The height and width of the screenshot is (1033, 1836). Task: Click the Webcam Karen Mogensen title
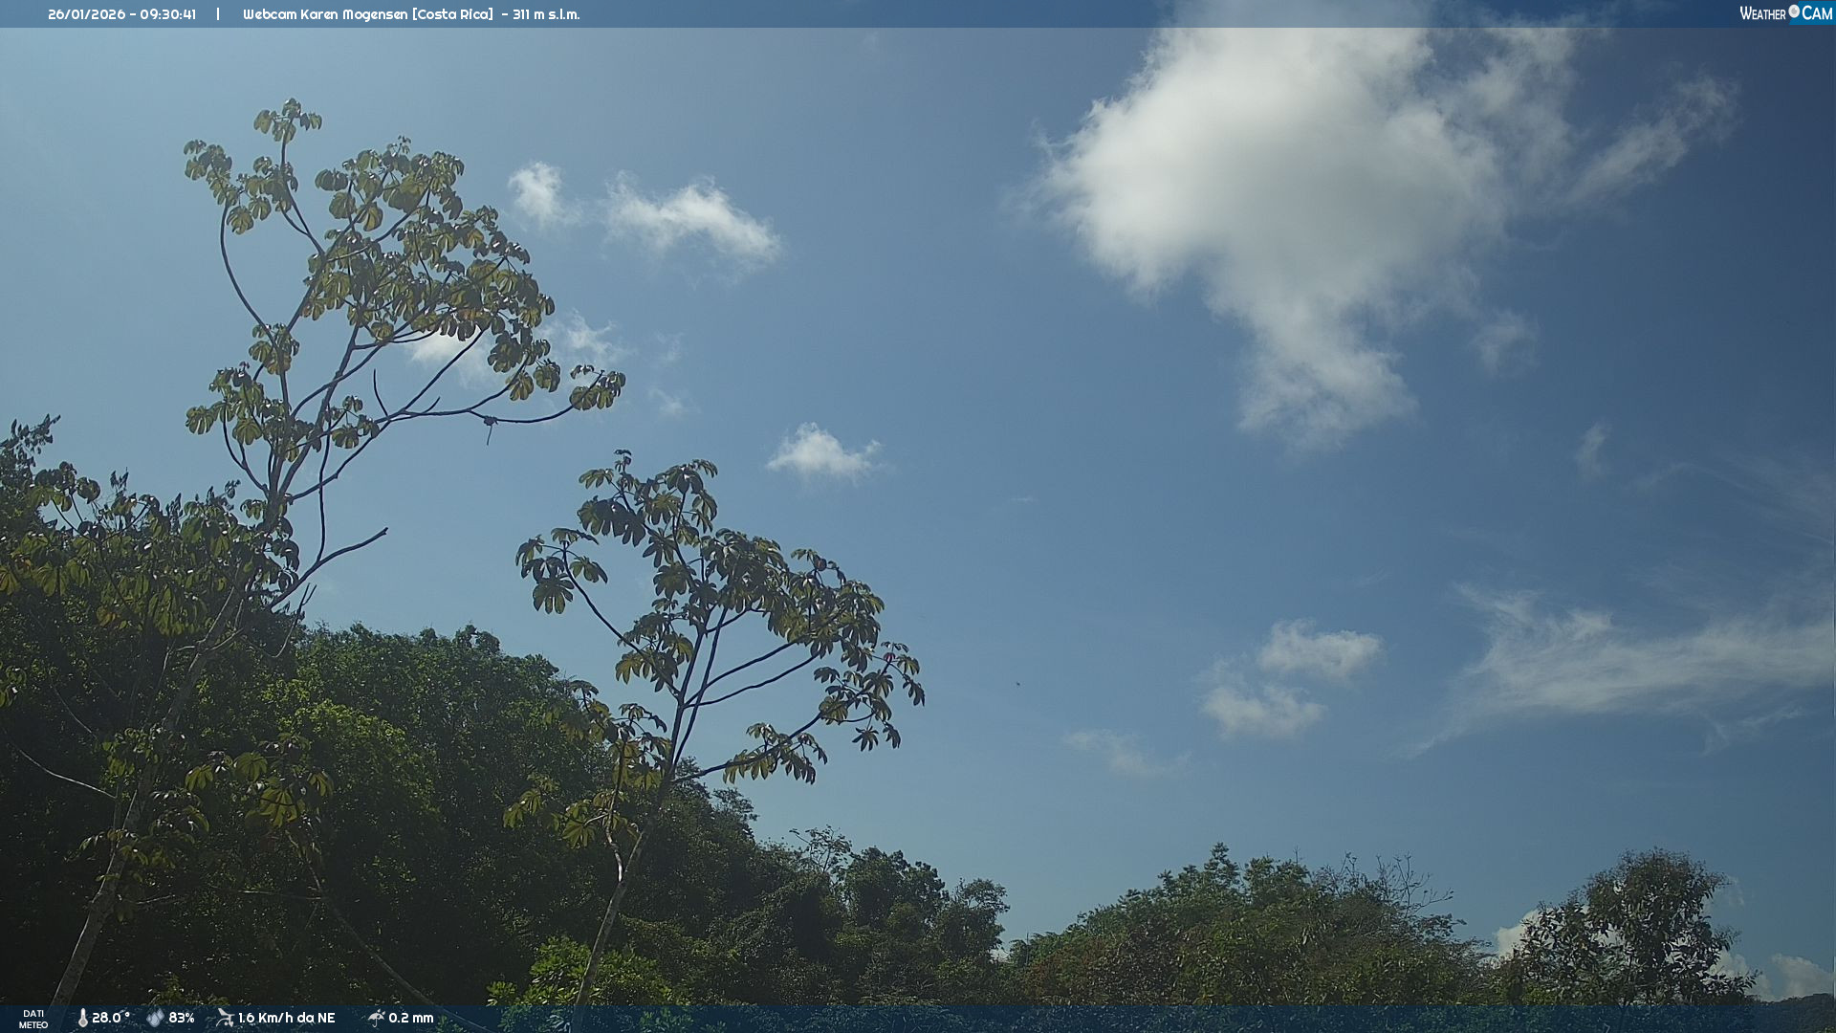pos(325,14)
